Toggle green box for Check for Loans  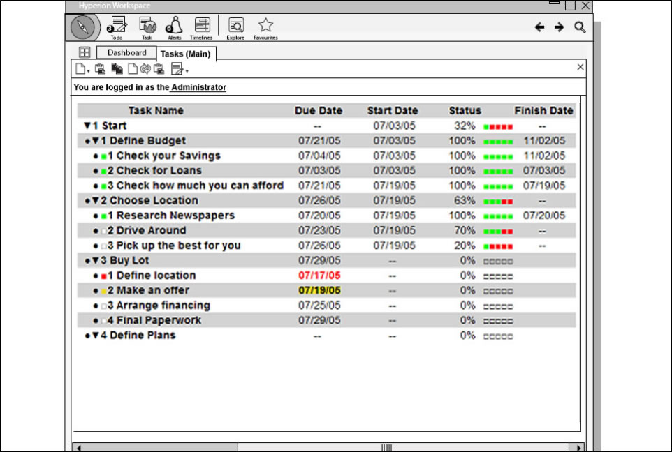pos(103,172)
